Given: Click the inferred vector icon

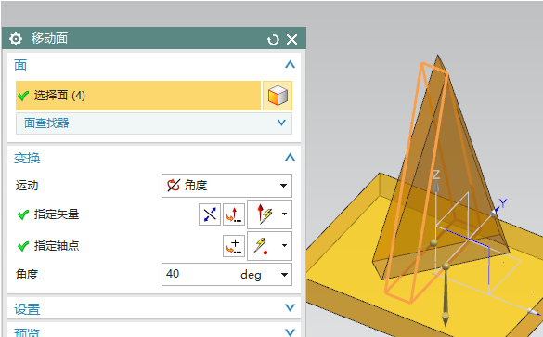Looking at the screenshot, I should (x=265, y=214).
